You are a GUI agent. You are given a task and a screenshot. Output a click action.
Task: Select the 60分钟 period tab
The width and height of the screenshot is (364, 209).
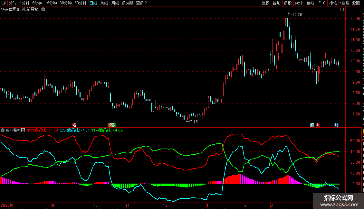[81, 3]
